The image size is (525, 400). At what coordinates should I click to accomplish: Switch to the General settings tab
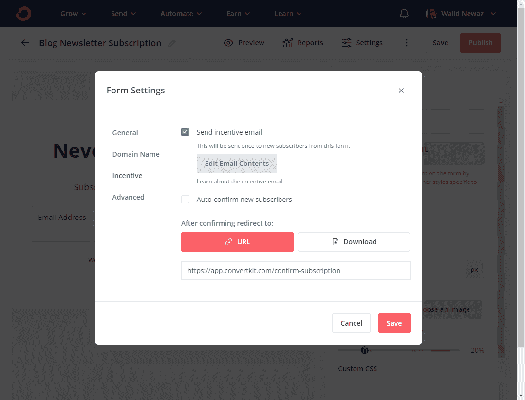125,133
